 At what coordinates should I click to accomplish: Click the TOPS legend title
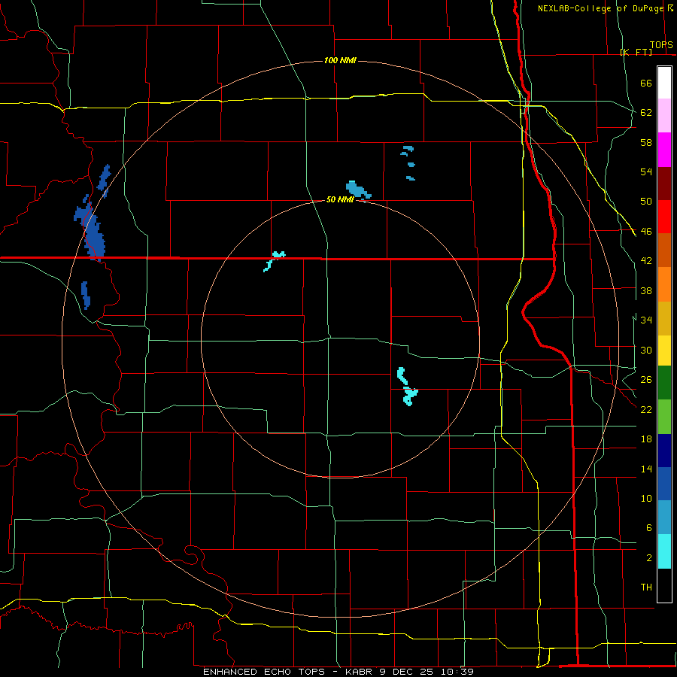click(x=661, y=45)
